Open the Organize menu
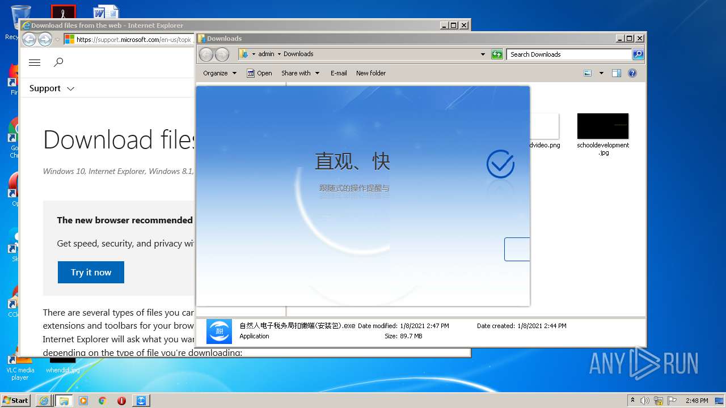726x408 pixels. [x=220, y=73]
